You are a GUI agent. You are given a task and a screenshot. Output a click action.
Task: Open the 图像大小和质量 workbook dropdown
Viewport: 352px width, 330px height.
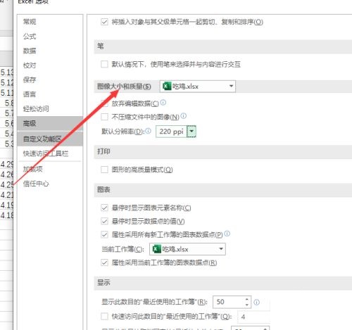pos(198,87)
